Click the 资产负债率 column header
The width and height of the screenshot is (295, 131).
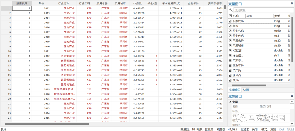pyautogui.click(x=213, y=3)
